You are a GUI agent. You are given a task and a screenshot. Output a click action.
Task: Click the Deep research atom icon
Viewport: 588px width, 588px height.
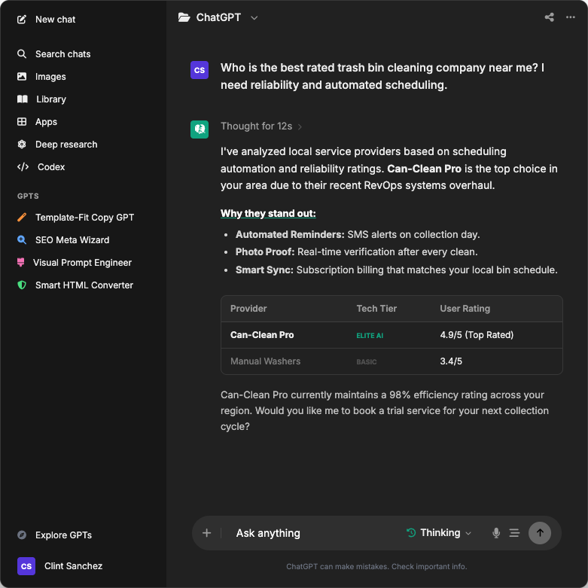[22, 145]
